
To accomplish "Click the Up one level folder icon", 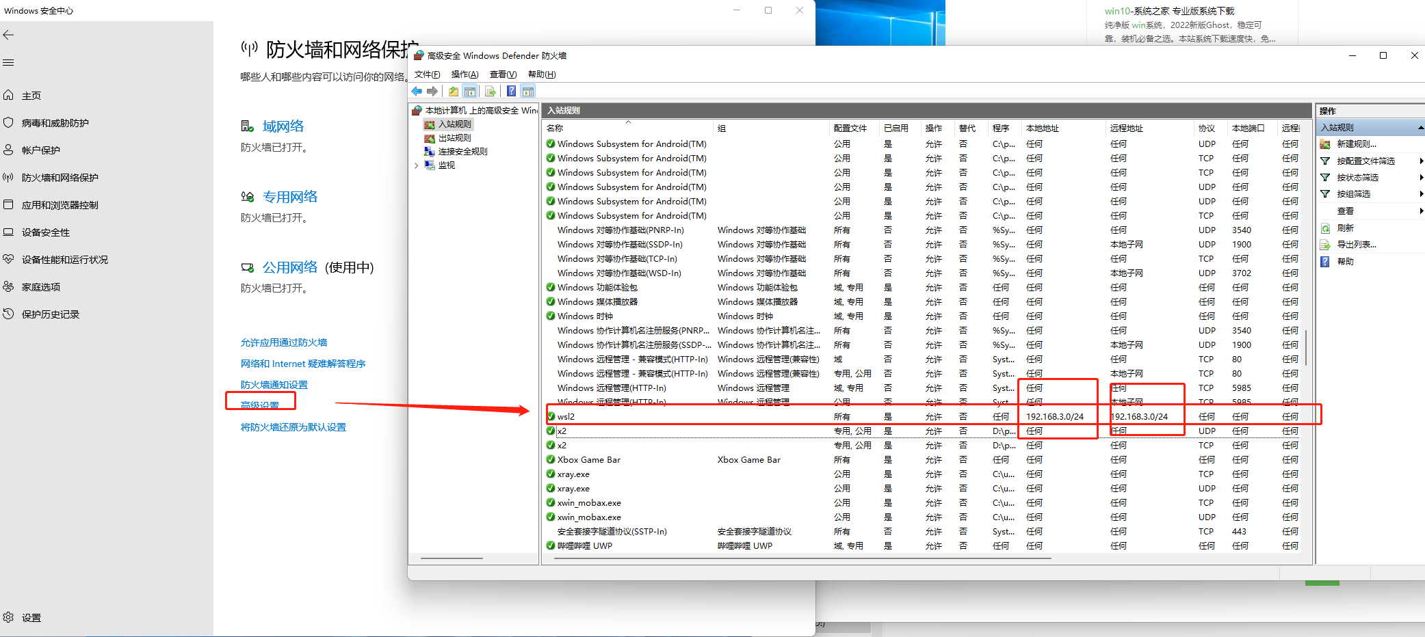I will 453,91.
